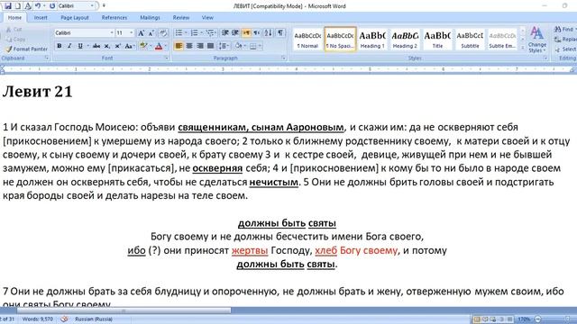This screenshot has height=324, width=577.
Task: Click the Grow Font icon
Action: tap(141, 33)
